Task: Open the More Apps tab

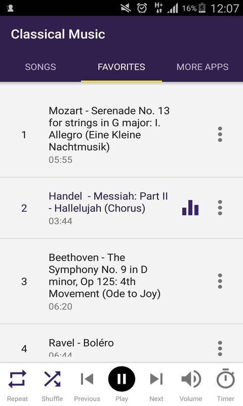Action: (202, 67)
